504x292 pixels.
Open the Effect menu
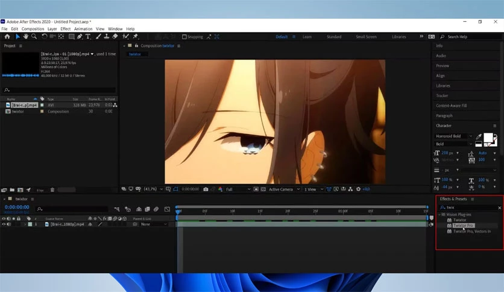(x=66, y=29)
